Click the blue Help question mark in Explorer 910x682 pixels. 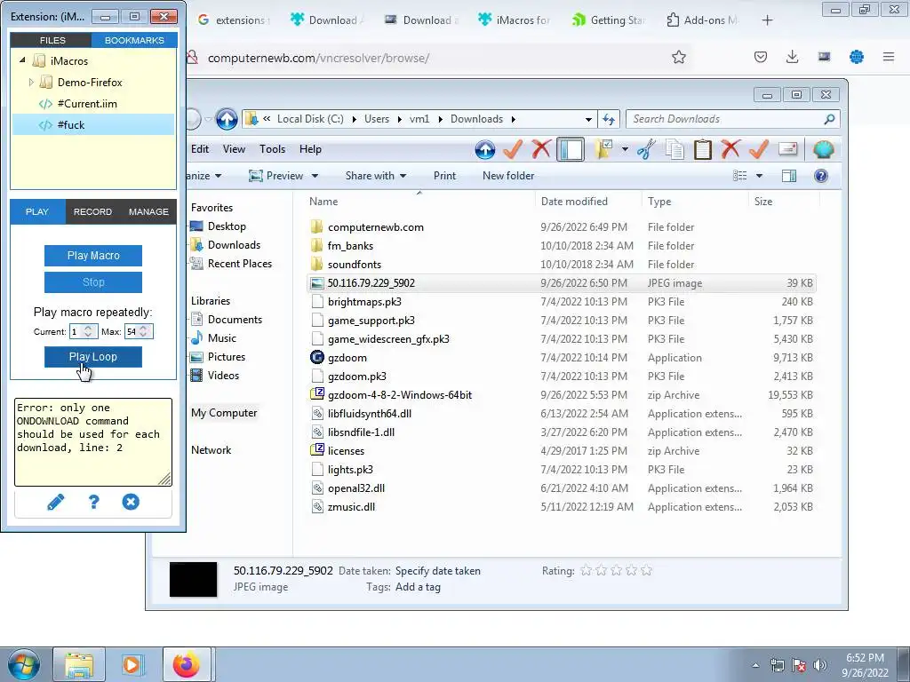(820, 176)
